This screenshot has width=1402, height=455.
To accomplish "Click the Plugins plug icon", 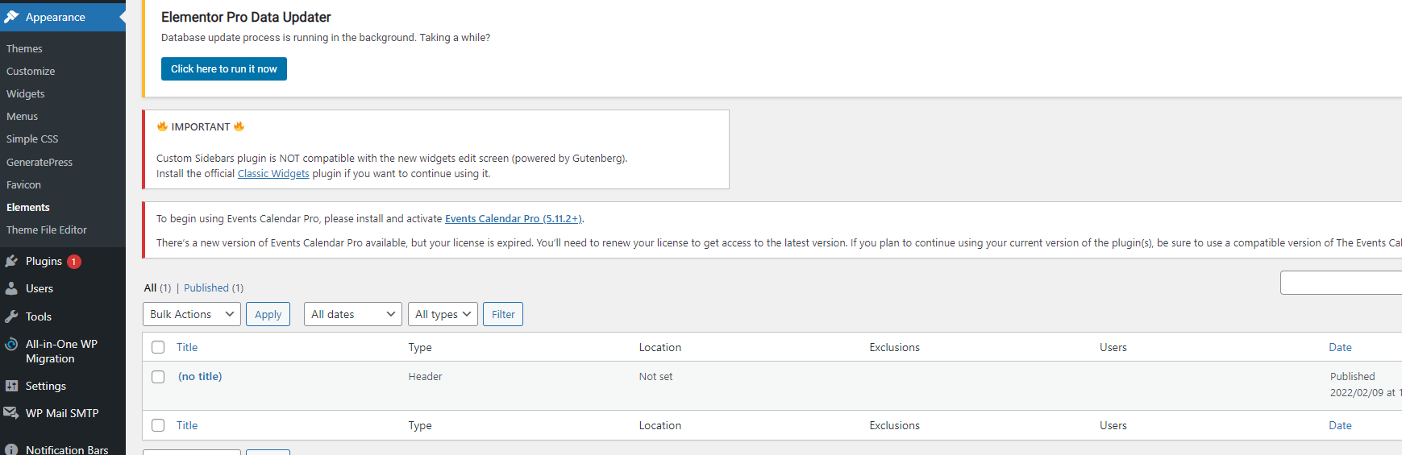I will [x=11, y=261].
